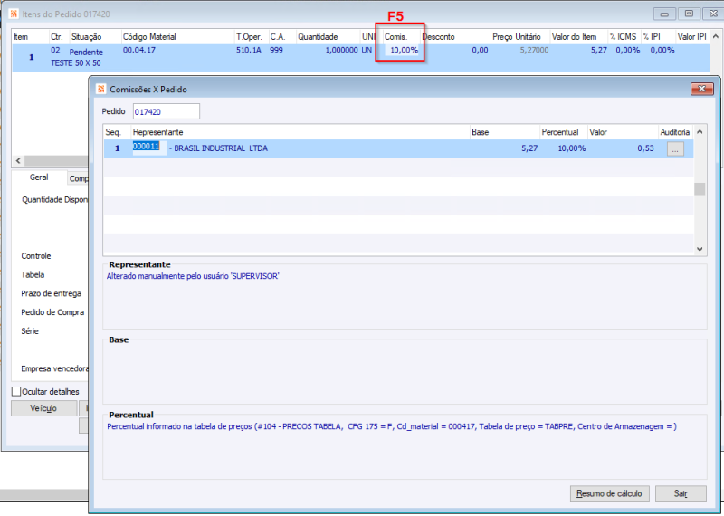Click the % IPI 0,00% cell
Image resolution: width=724 pixels, height=516 pixels.
[x=662, y=50]
